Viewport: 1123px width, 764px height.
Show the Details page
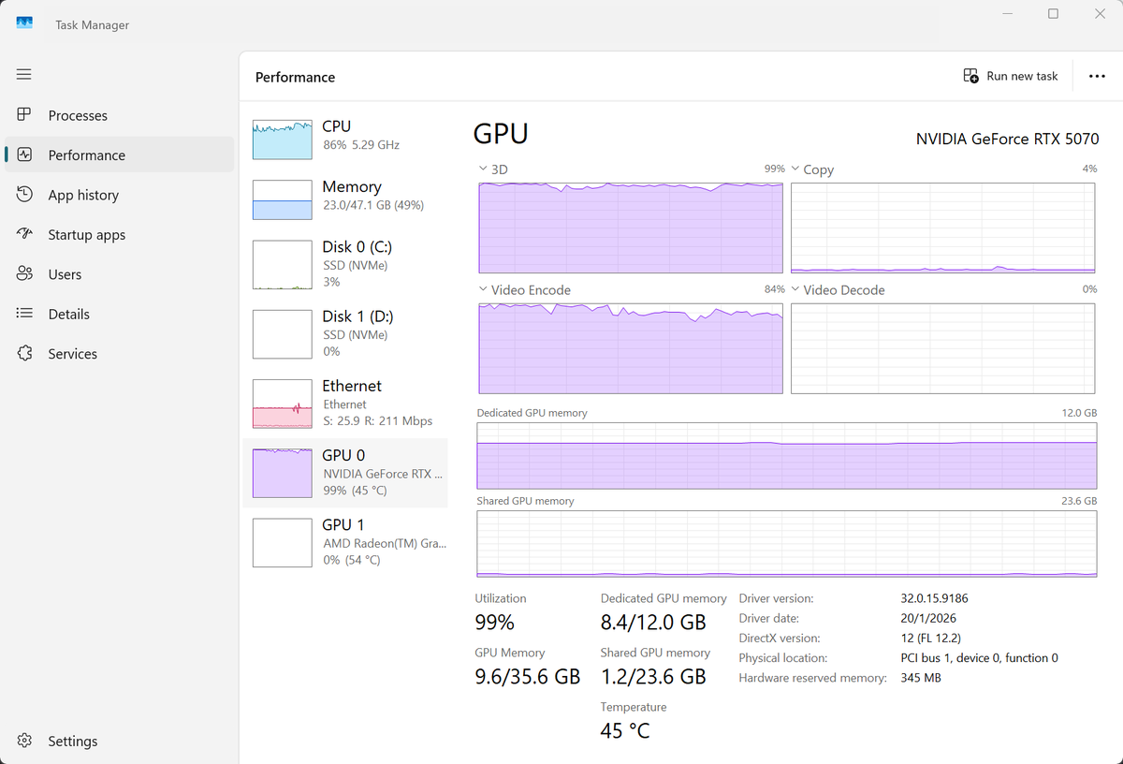click(119, 314)
